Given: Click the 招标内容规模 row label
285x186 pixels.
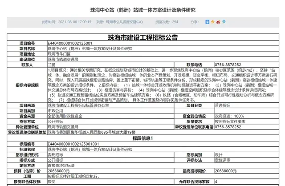Looking at the screenshot, I should coord(27,85).
